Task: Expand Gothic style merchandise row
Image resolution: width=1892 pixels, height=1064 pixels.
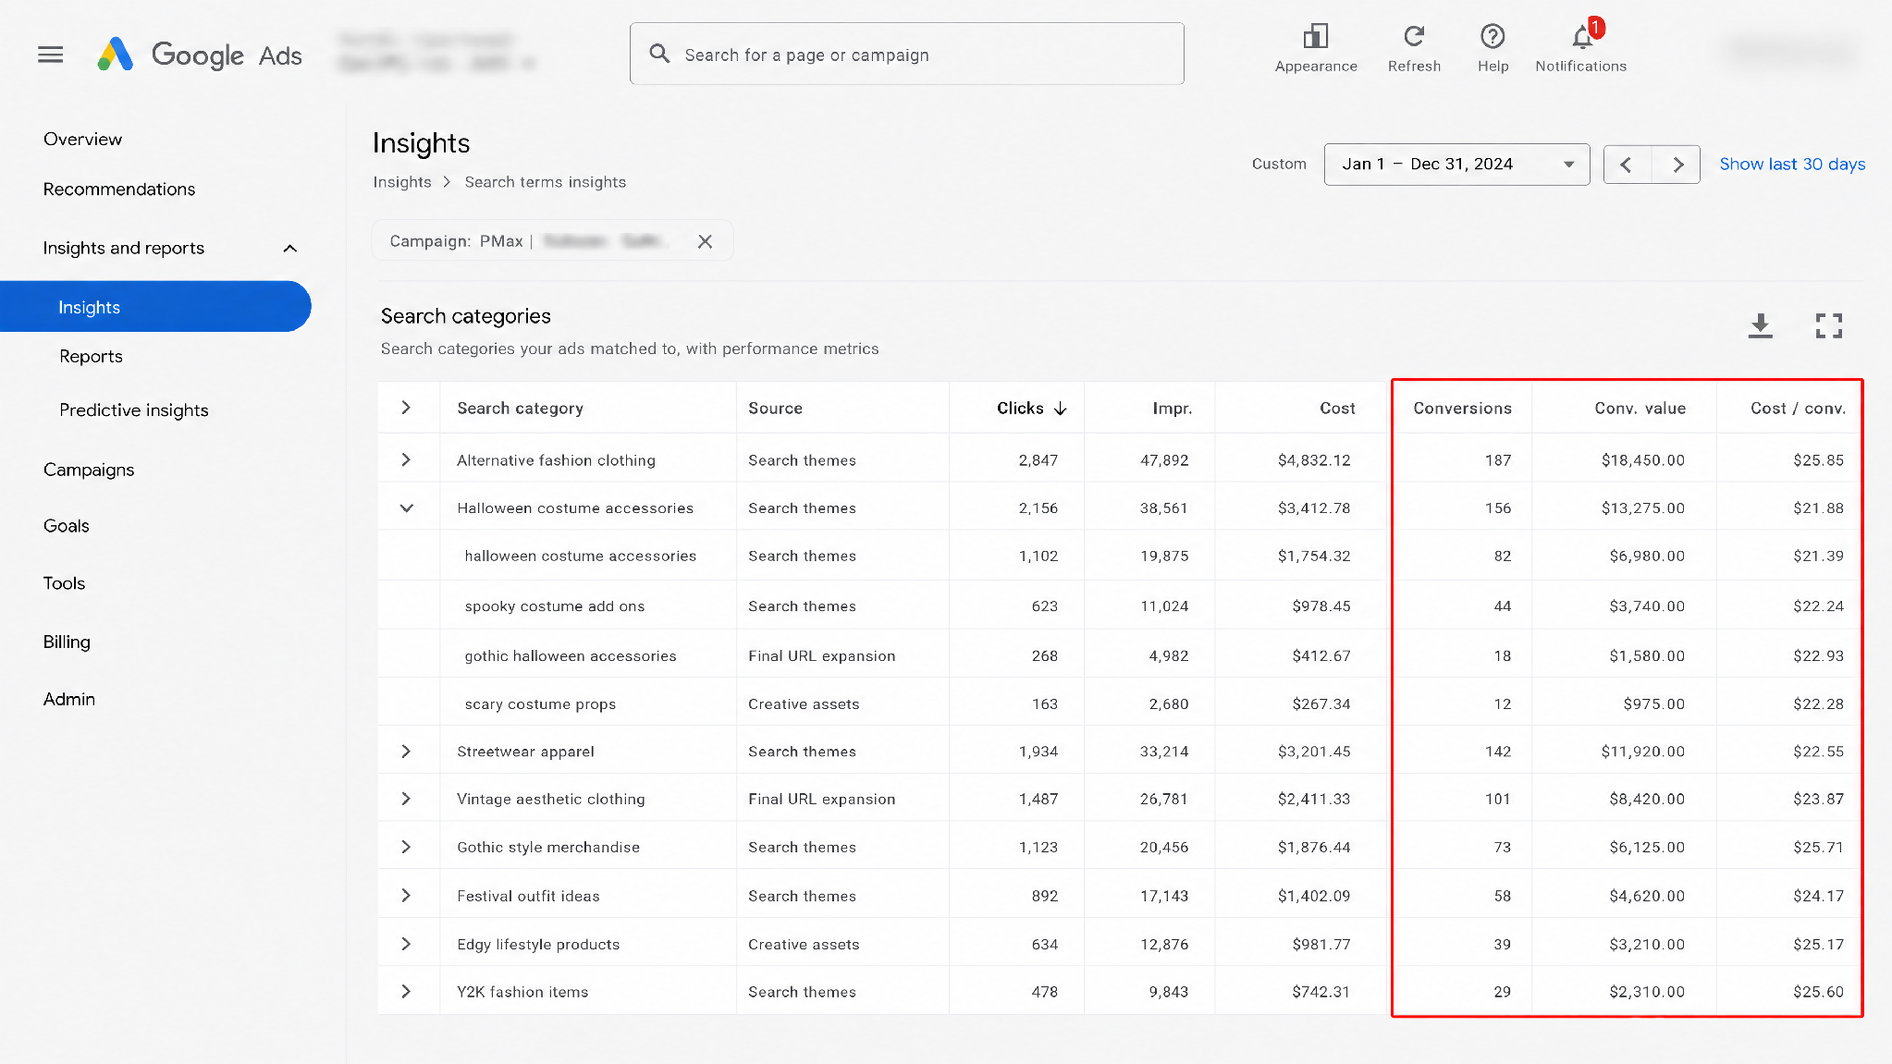Action: pos(406,847)
